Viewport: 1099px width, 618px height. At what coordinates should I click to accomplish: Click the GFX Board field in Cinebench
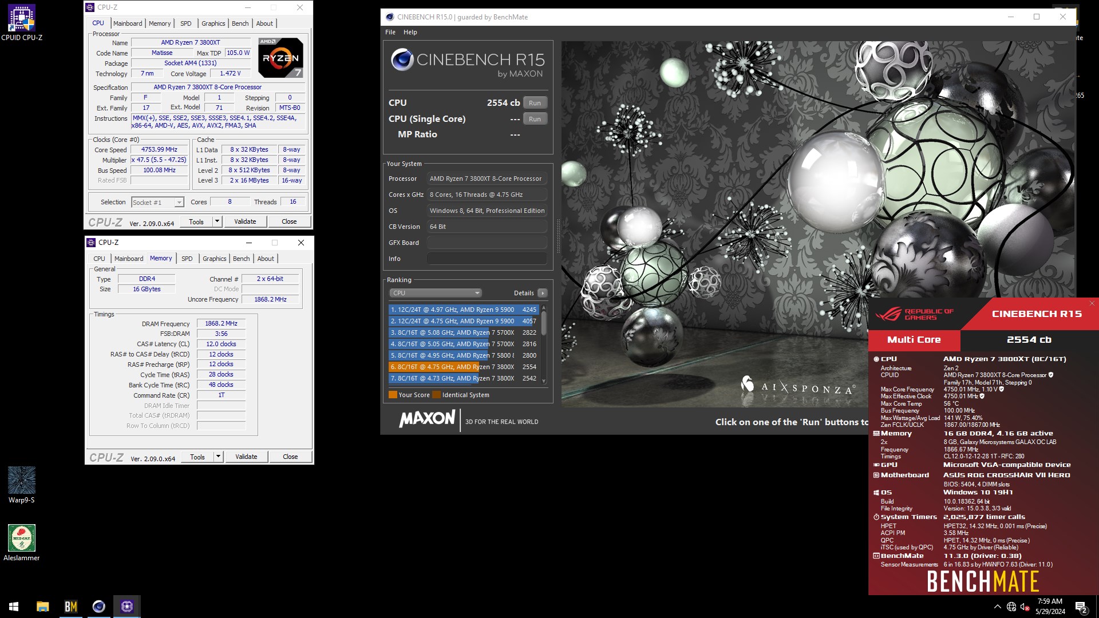coord(487,243)
